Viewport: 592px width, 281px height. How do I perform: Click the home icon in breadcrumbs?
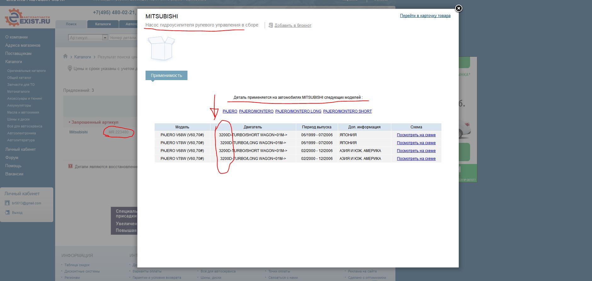pyautogui.click(x=65, y=56)
